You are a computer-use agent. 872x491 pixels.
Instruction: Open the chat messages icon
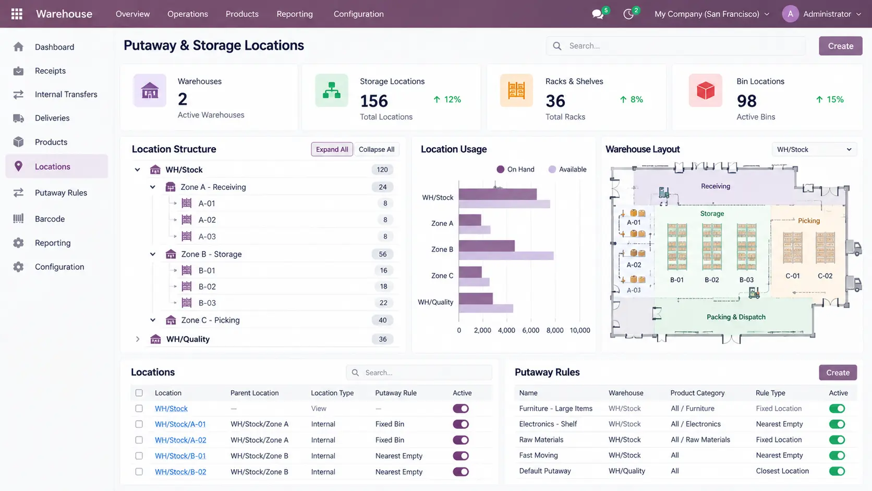(x=598, y=14)
